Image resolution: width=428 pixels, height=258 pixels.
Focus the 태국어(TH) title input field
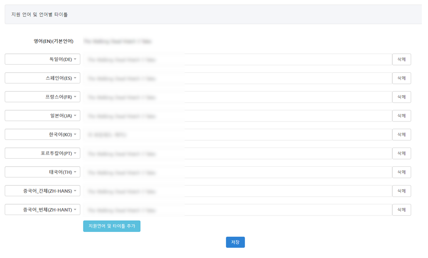(x=238, y=172)
